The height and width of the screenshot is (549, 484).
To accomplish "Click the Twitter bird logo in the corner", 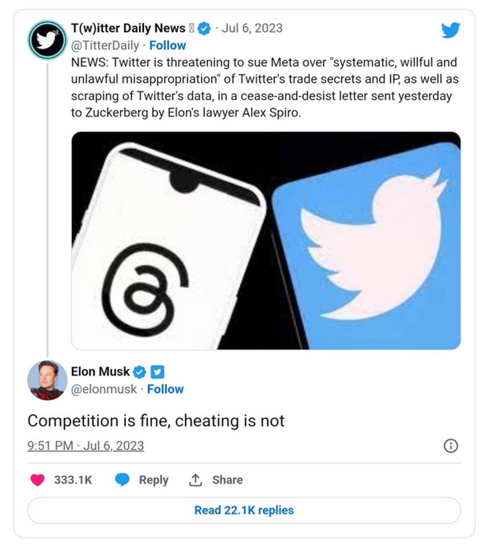I will click(450, 30).
